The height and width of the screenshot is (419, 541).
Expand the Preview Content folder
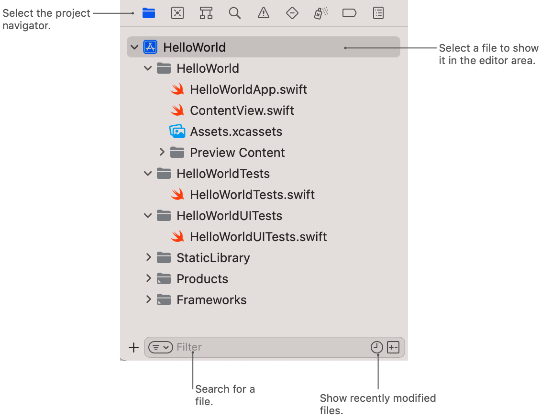(162, 152)
